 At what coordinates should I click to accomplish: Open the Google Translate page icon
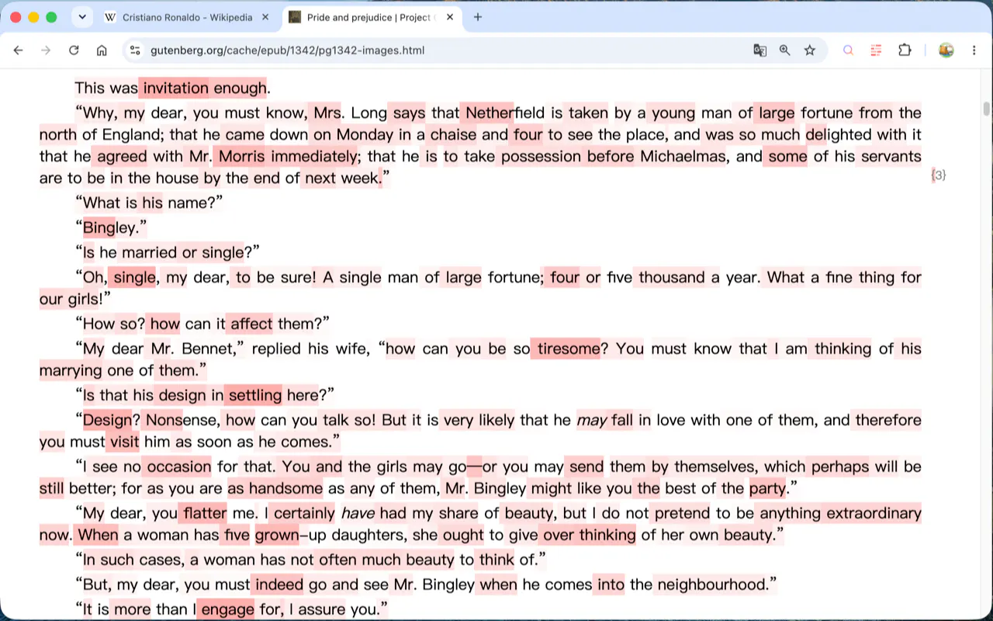760,50
